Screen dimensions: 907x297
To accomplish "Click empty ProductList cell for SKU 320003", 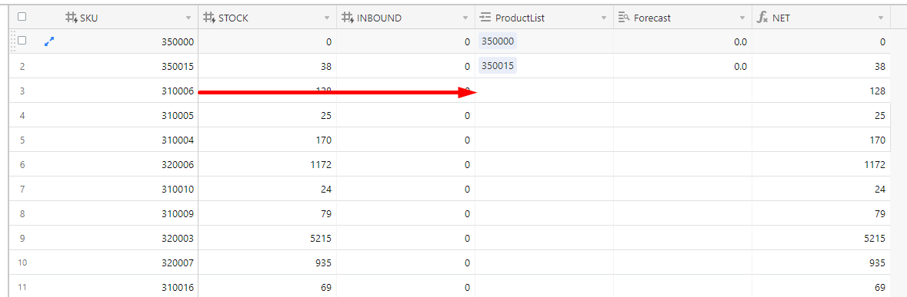I will pos(545,238).
